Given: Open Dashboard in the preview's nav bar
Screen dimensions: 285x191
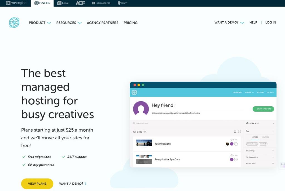Looking at the screenshot, I should point(237,92).
